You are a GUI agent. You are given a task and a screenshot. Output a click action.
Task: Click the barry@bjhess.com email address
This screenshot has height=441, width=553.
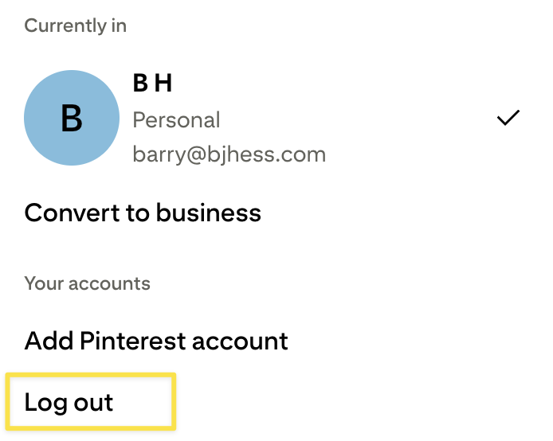pos(229,153)
